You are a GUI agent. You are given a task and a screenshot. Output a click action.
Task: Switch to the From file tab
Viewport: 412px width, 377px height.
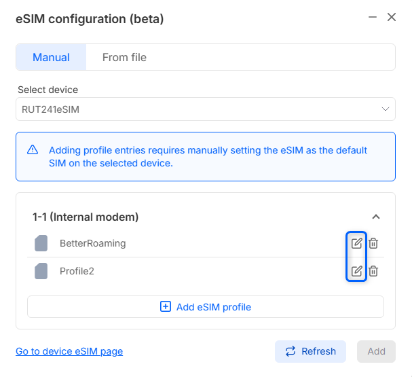[124, 57]
